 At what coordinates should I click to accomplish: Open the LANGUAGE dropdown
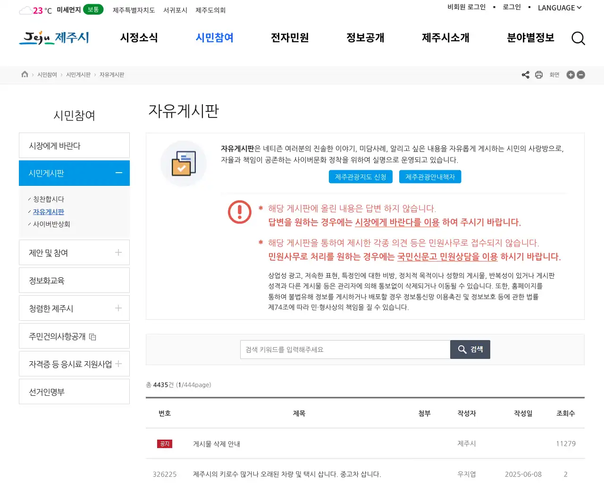pyautogui.click(x=560, y=8)
